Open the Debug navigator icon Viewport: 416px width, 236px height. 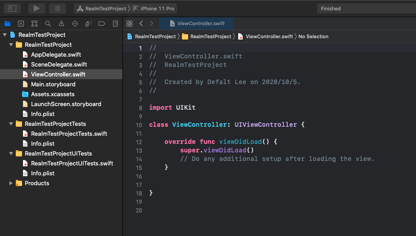(88, 23)
